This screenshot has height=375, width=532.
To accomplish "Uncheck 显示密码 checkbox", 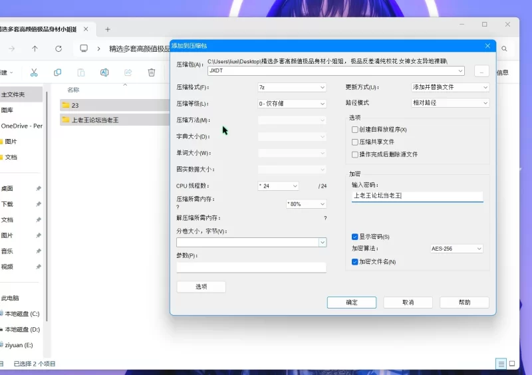I will (x=355, y=237).
